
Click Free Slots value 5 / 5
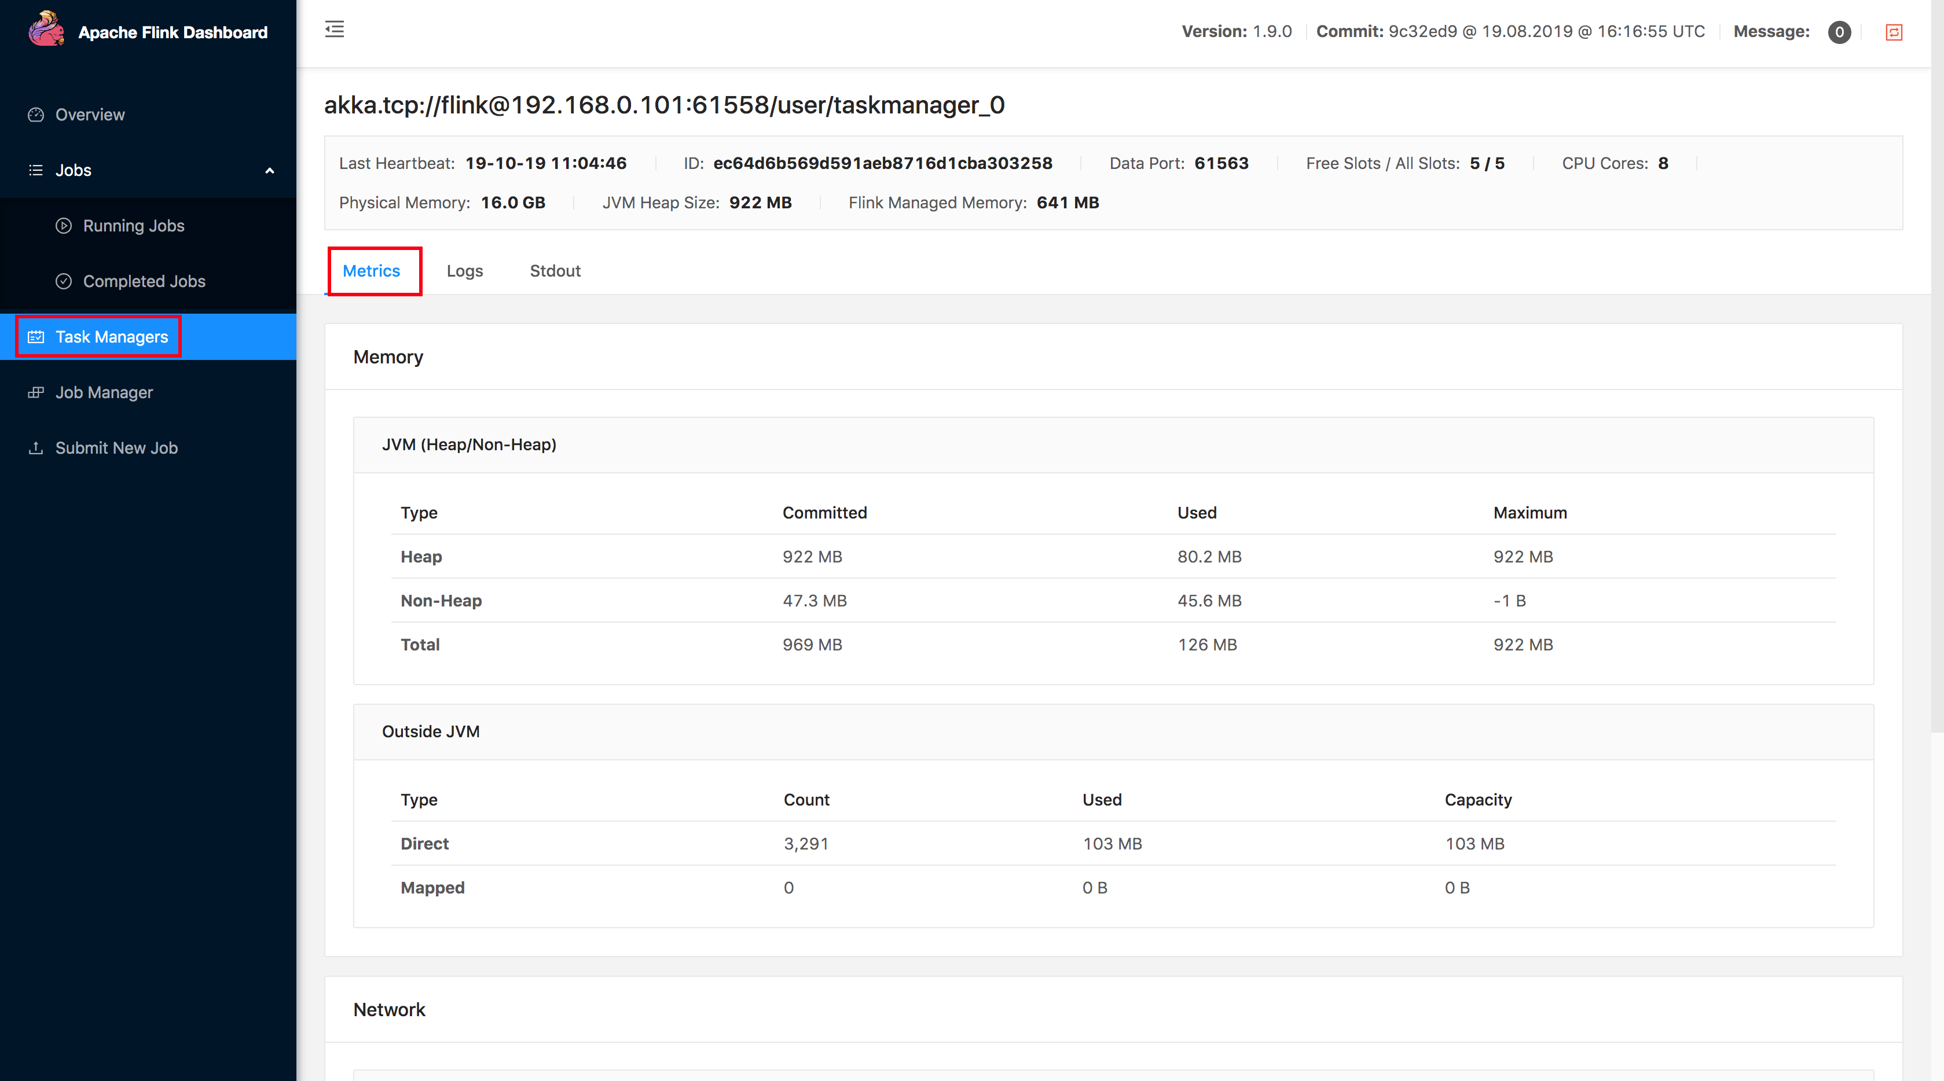point(1487,163)
